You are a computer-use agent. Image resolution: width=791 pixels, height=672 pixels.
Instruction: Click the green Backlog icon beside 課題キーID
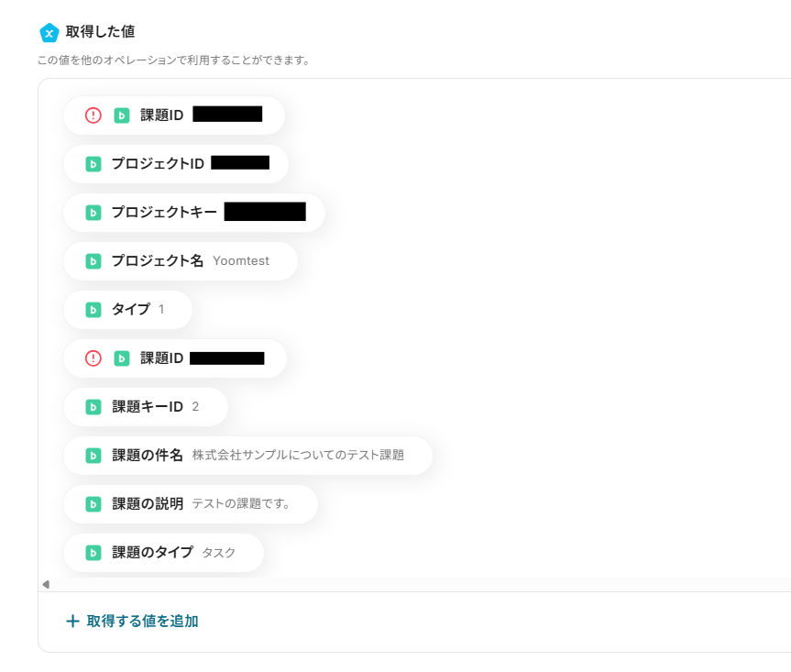[x=93, y=407]
